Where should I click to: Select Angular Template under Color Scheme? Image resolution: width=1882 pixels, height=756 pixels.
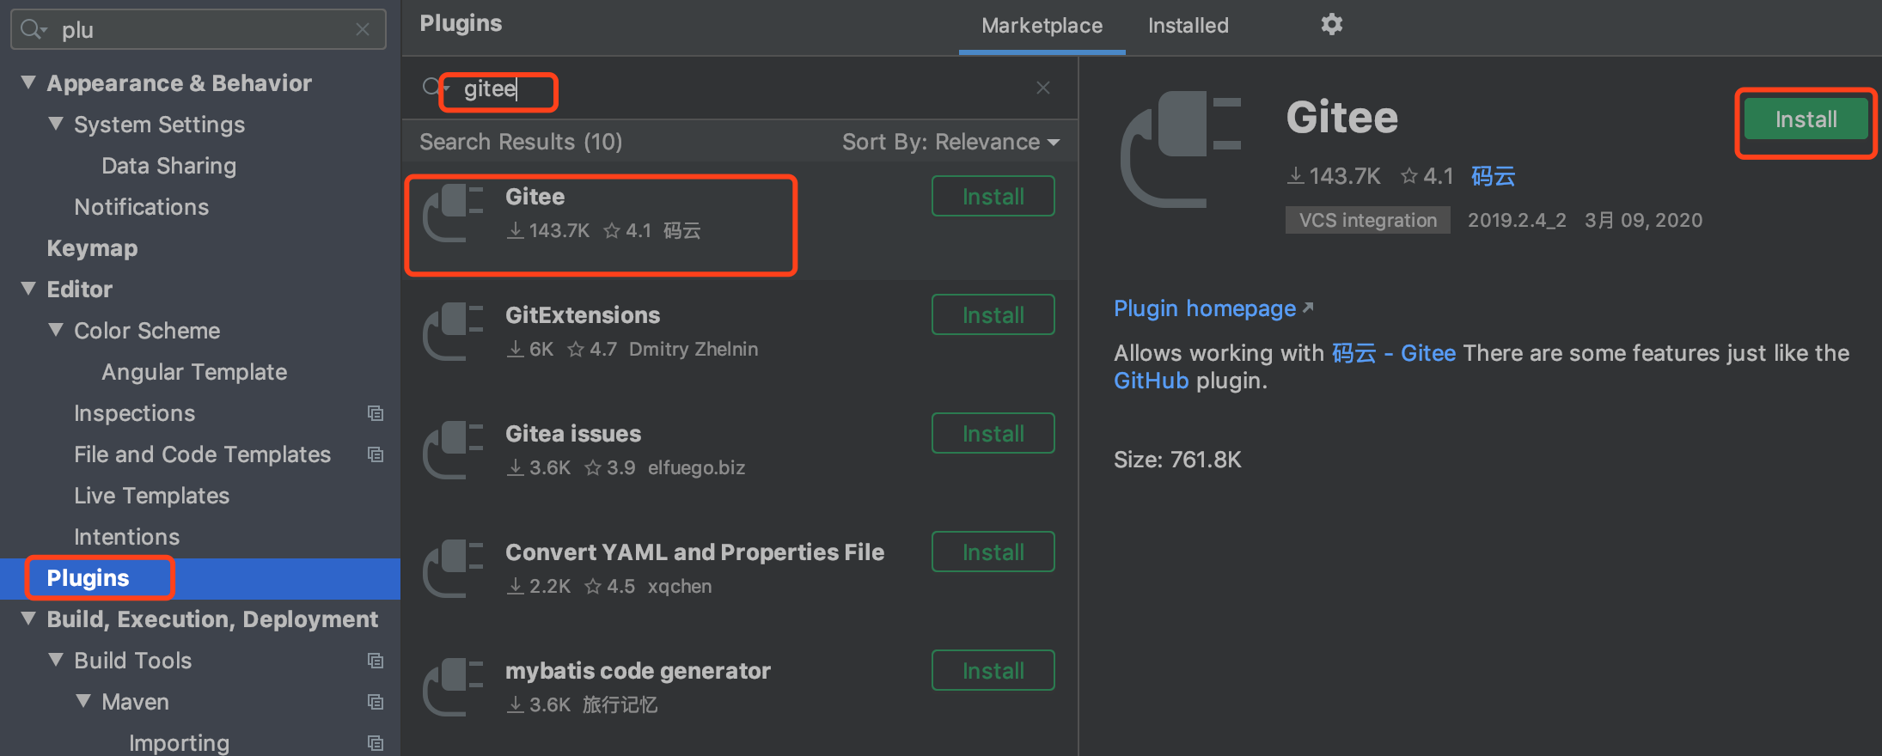pos(194,372)
